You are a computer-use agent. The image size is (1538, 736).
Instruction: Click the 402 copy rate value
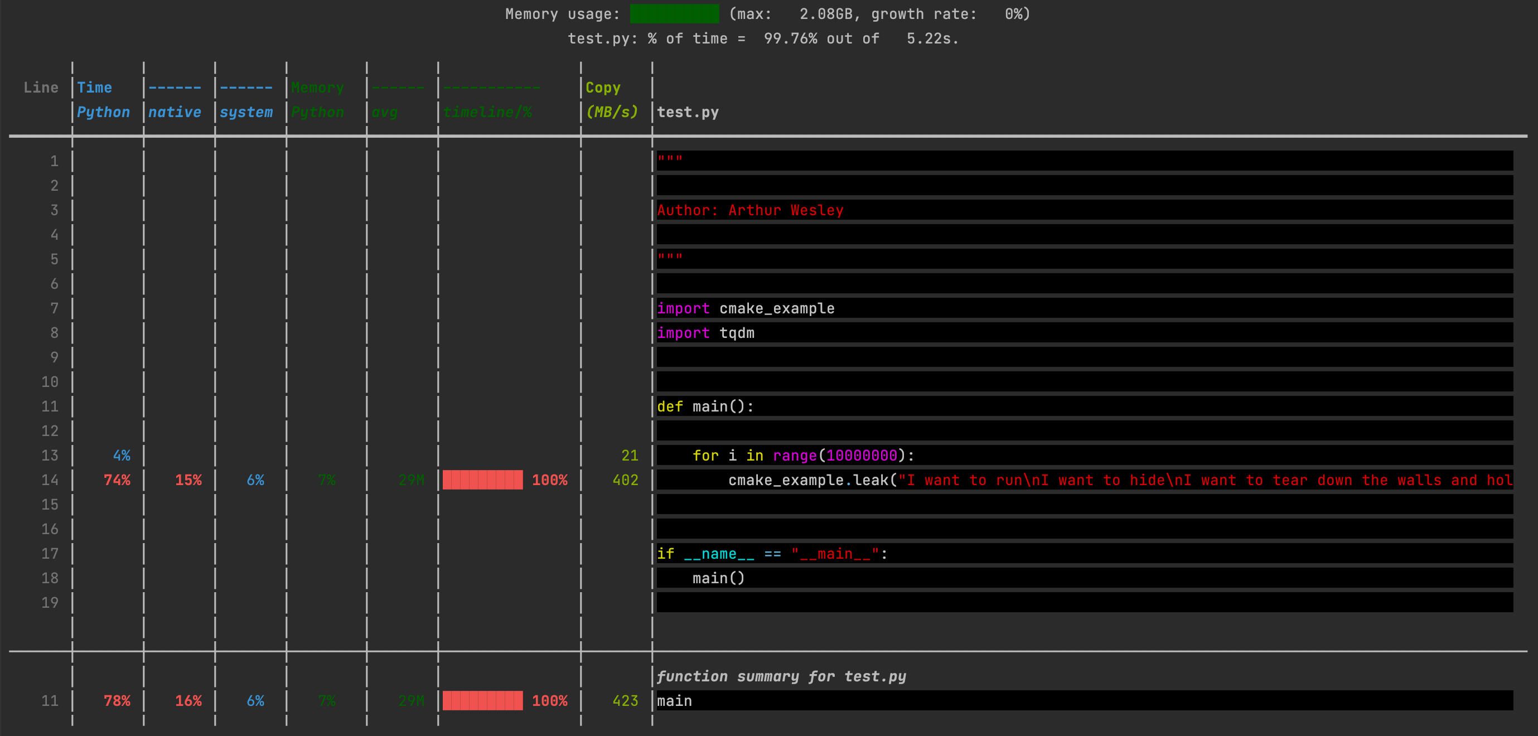pyautogui.click(x=625, y=480)
